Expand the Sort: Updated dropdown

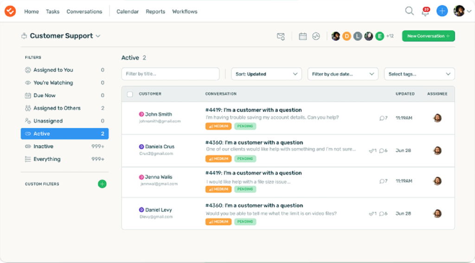pyautogui.click(x=266, y=74)
